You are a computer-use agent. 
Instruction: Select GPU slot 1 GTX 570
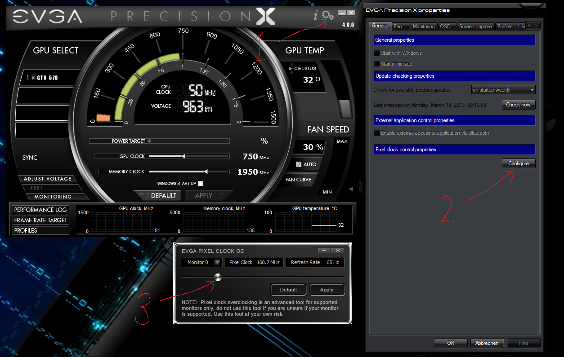[x=50, y=78]
